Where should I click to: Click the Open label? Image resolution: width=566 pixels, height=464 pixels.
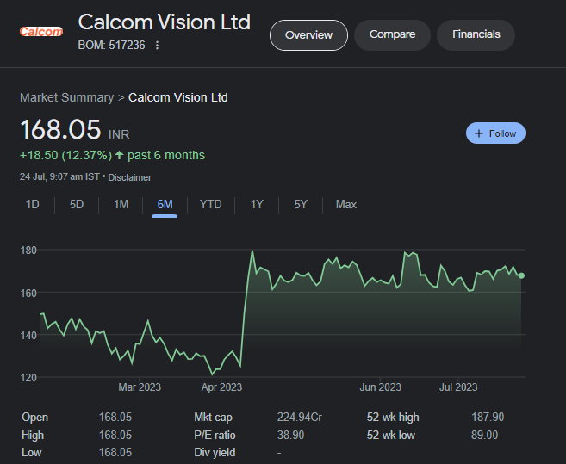pos(35,418)
